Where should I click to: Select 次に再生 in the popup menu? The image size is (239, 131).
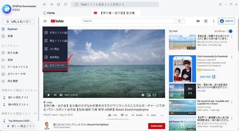55,49
